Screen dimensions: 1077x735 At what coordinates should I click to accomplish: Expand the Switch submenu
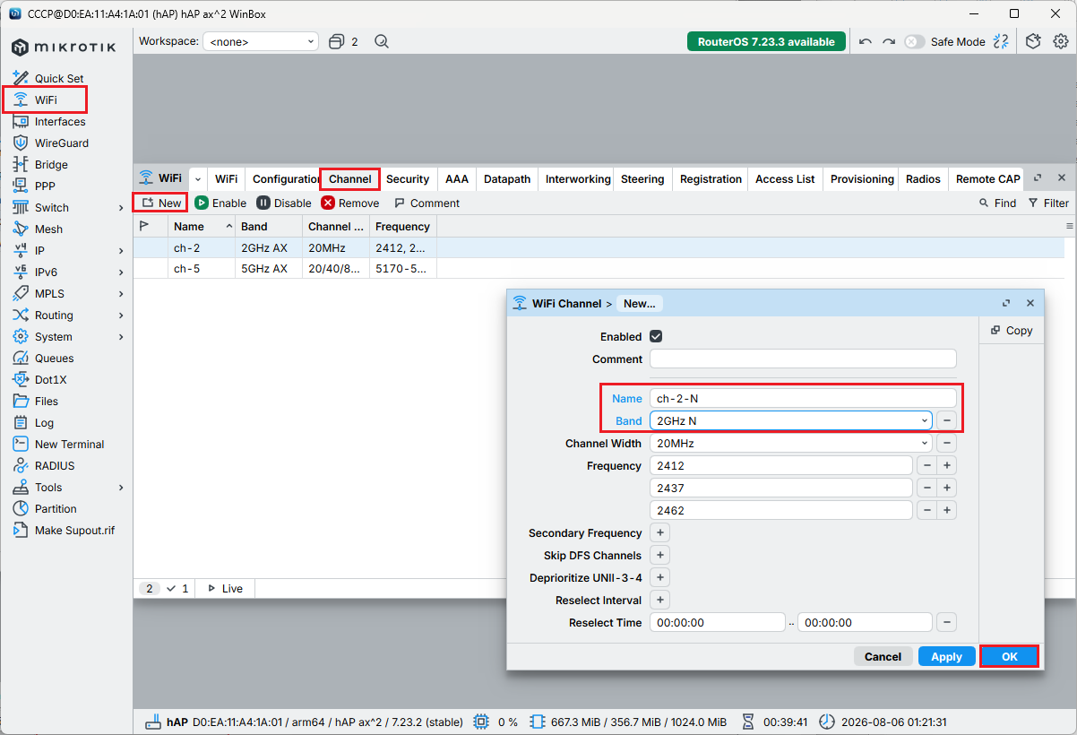click(121, 208)
